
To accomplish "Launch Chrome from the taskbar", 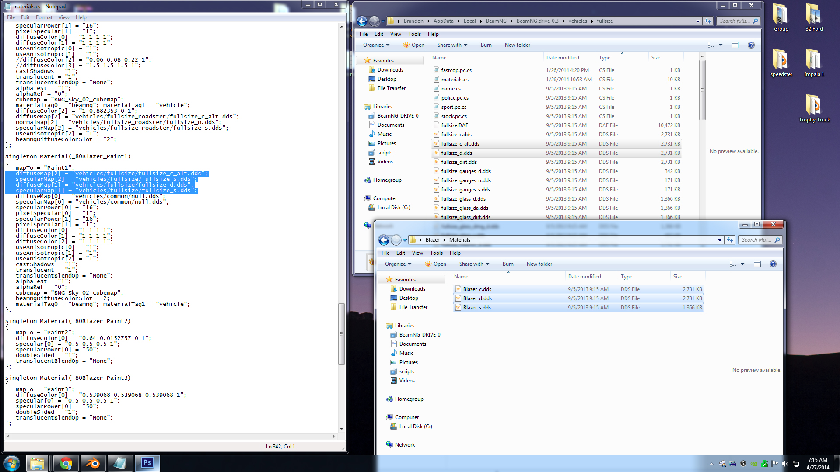I will click(x=66, y=463).
